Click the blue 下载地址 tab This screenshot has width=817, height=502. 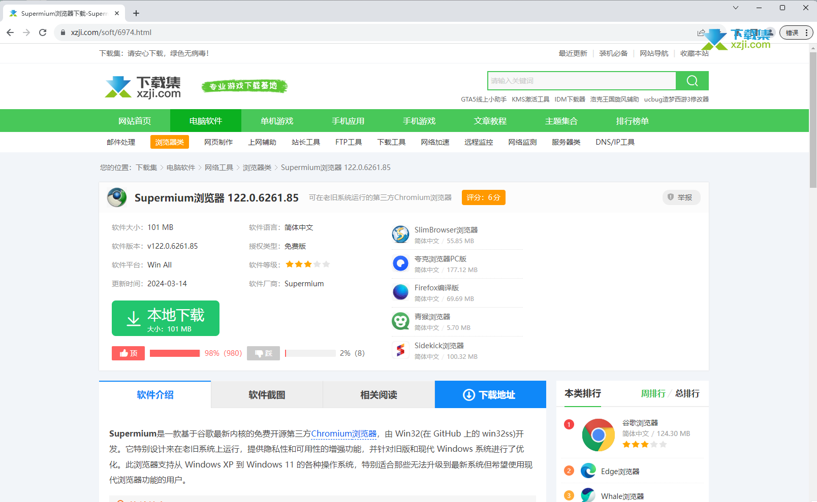(x=490, y=394)
